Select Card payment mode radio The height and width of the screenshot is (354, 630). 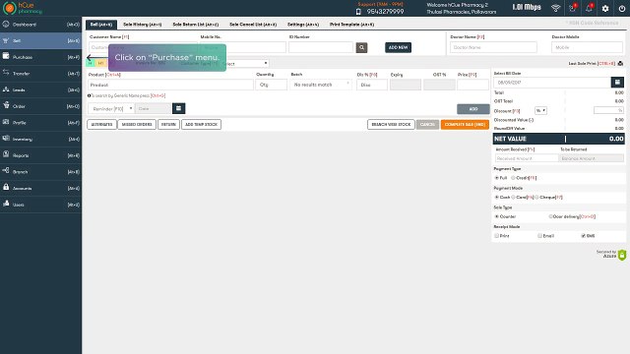click(x=513, y=197)
